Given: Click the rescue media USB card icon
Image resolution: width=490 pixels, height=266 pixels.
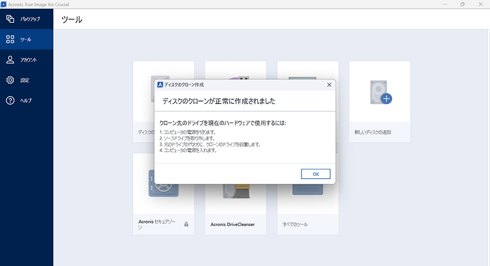Looking at the screenshot, I should [239, 77].
